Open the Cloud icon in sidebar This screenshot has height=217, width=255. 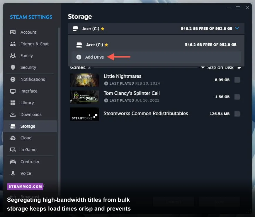click(13, 138)
